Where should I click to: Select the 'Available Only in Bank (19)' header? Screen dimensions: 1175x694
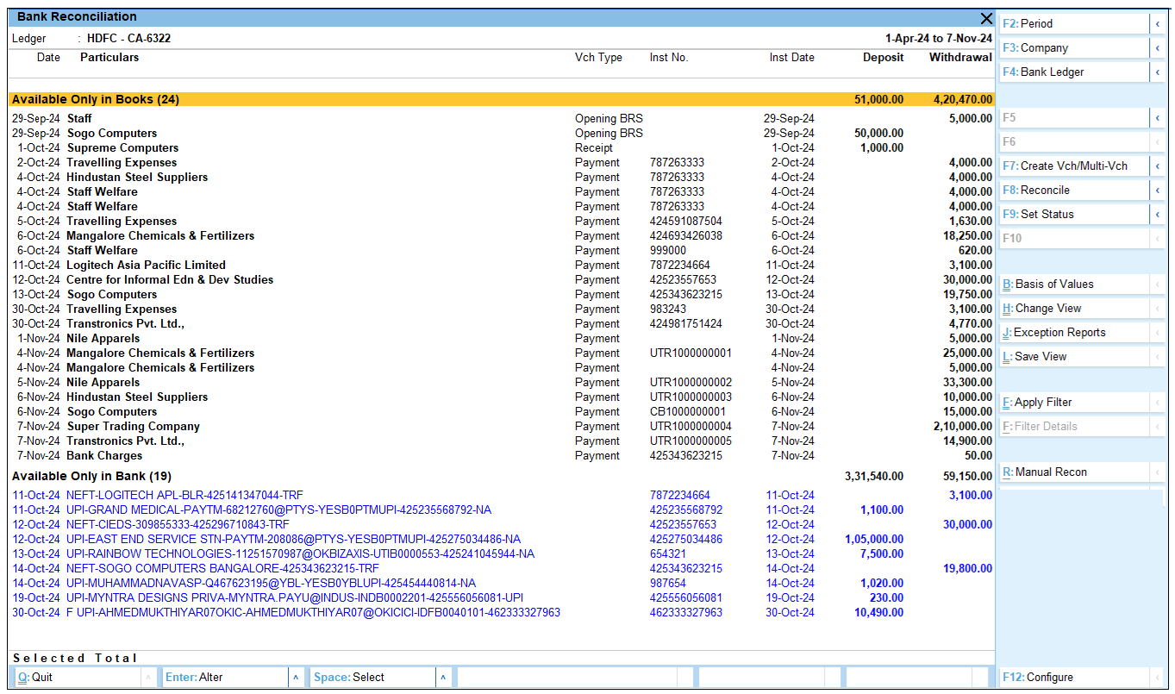coord(501,476)
